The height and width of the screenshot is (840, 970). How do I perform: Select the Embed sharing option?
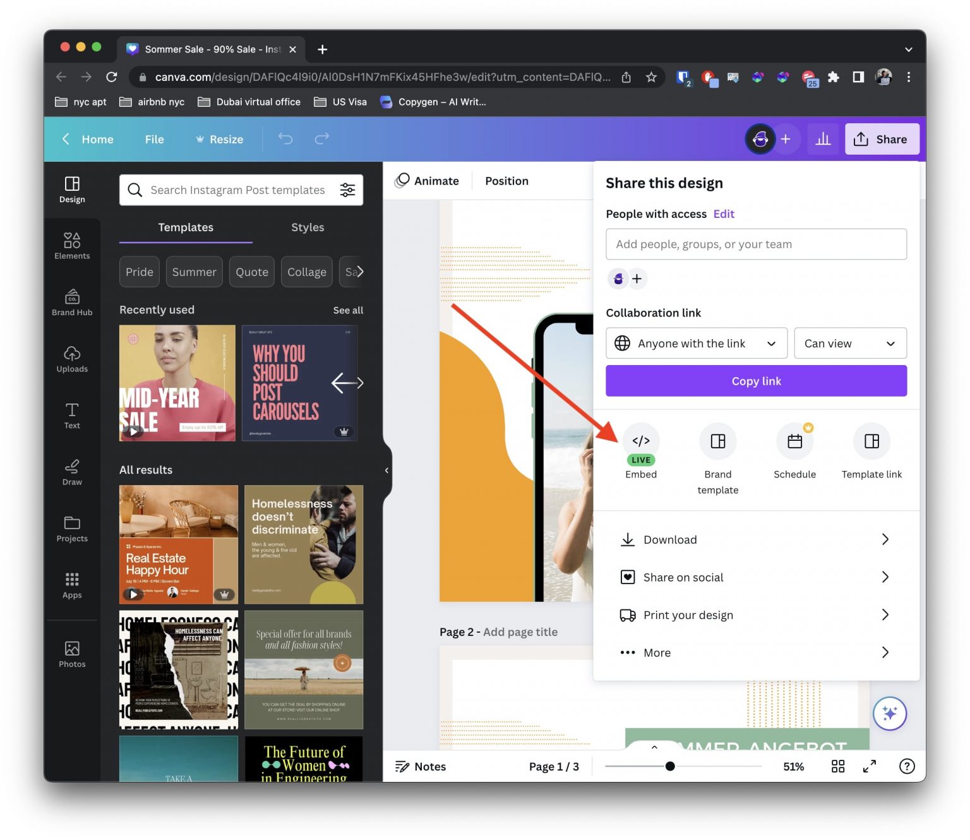pos(641,441)
